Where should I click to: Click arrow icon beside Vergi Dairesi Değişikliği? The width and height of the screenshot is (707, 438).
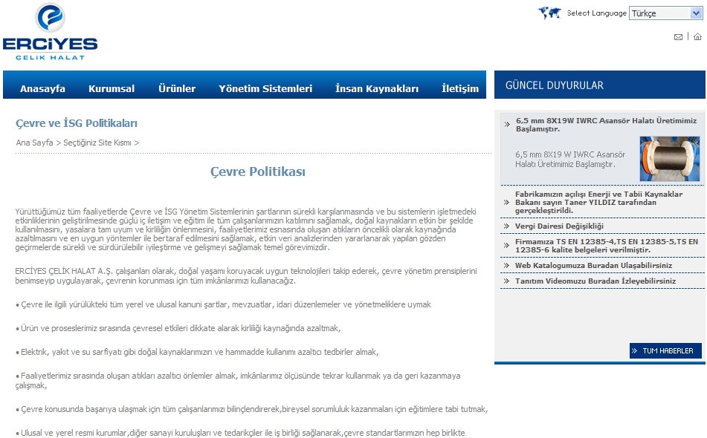[x=506, y=226]
